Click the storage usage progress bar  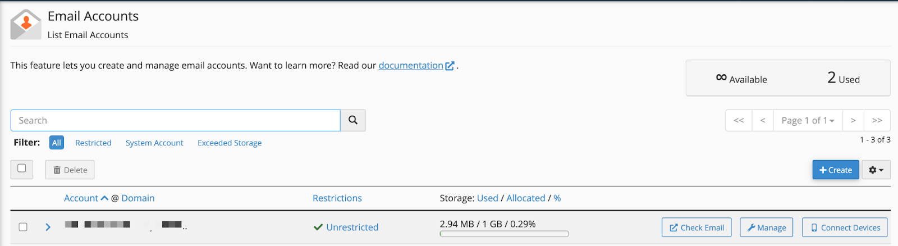tap(505, 234)
